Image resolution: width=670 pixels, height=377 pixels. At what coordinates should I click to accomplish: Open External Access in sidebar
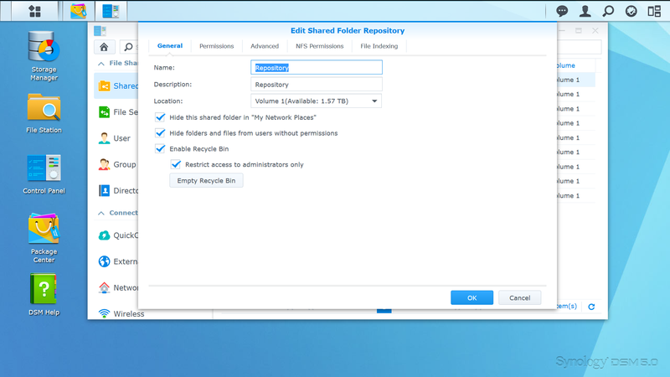click(x=117, y=261)
